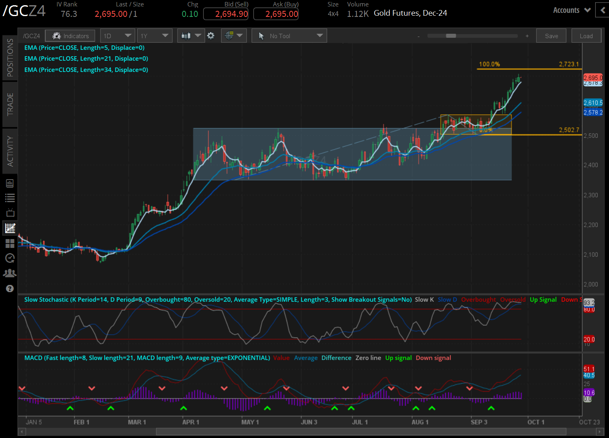Open the No Tool drawing dropdown
This screenshot has height=438, width=609.
289,35
